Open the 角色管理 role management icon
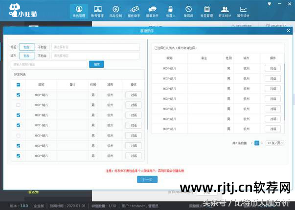The height and width of the screenshot is (210, 295). click(79, 11)
